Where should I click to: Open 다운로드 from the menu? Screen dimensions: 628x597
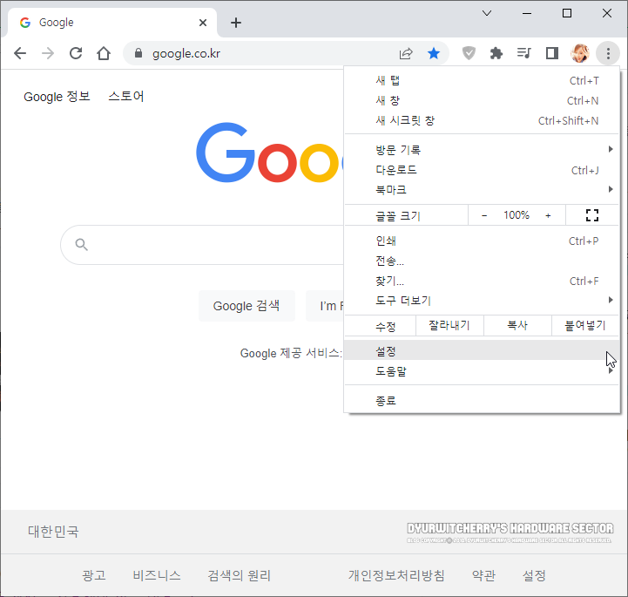[x=482, y=170]
